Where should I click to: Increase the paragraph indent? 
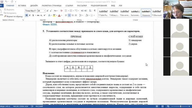pyautogui.click(x=86, y=11)
